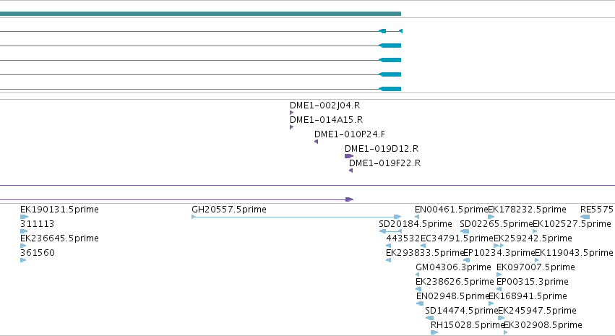Select the EK119043.5prime EST label
Image resolution: width=615 pixels, height=336 pixels.
[x=575, y=254]
